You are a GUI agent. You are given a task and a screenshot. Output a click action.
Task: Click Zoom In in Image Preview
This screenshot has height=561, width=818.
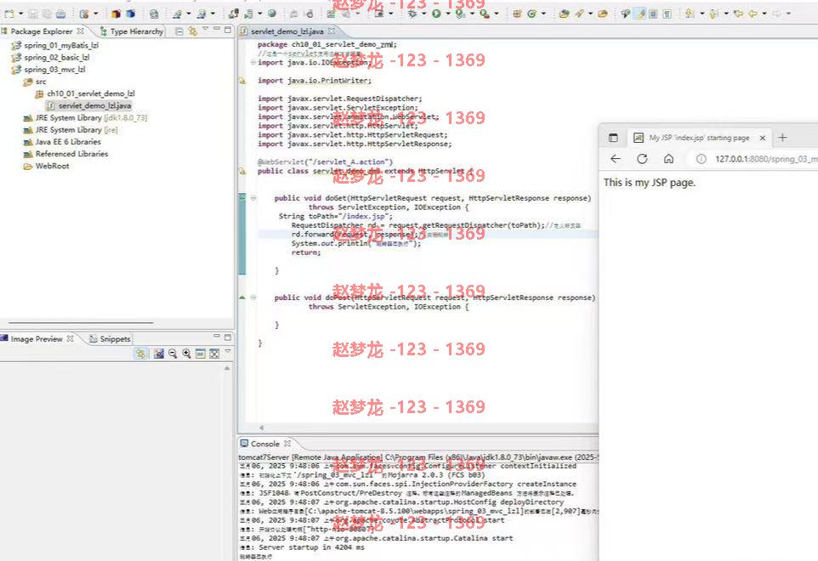[x=186, y=354]
